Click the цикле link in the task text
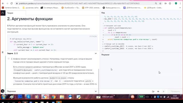 pyautogui.click(x=88, y=81)
